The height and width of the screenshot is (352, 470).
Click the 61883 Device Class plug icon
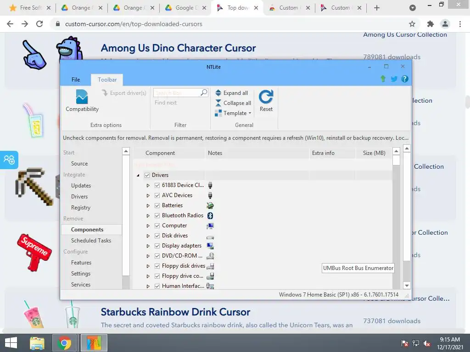tap(210, 185)
